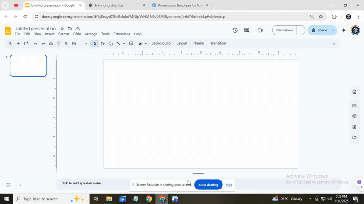Select the Shape tool
The image size is (364, 204).
click(111, 44)
